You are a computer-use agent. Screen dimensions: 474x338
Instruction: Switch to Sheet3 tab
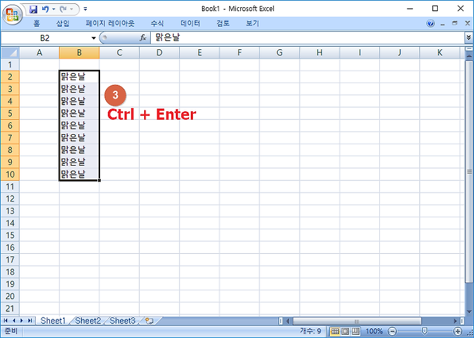[x=122, y=320]
